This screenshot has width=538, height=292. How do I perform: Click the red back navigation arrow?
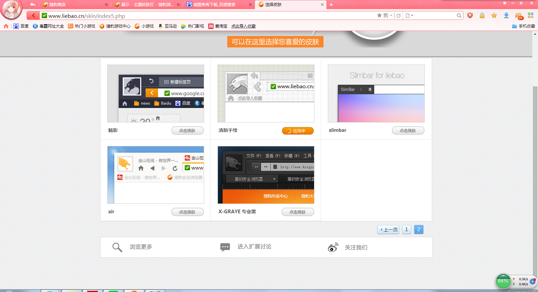[x=33, y=15]
